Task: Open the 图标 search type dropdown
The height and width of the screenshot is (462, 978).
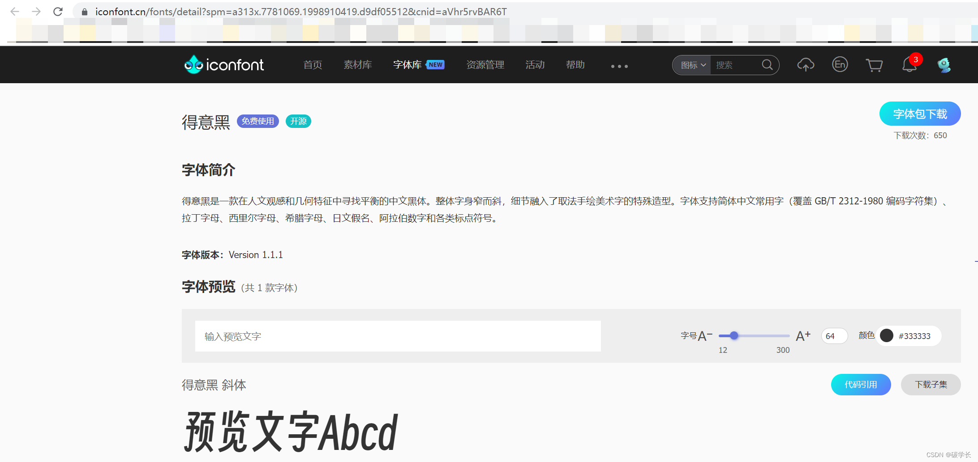Action: [x=693, y=65]
